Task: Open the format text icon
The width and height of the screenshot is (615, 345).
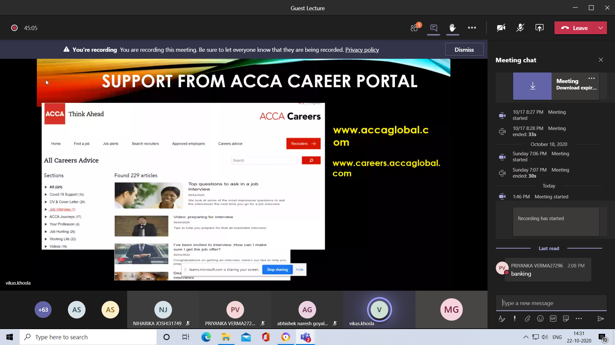Action: coord(502,318)
